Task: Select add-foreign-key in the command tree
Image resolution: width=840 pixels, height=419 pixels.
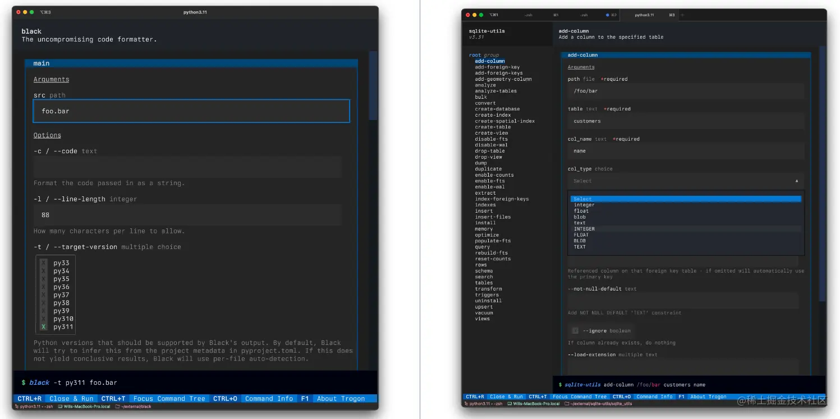Action: [496, 67]
